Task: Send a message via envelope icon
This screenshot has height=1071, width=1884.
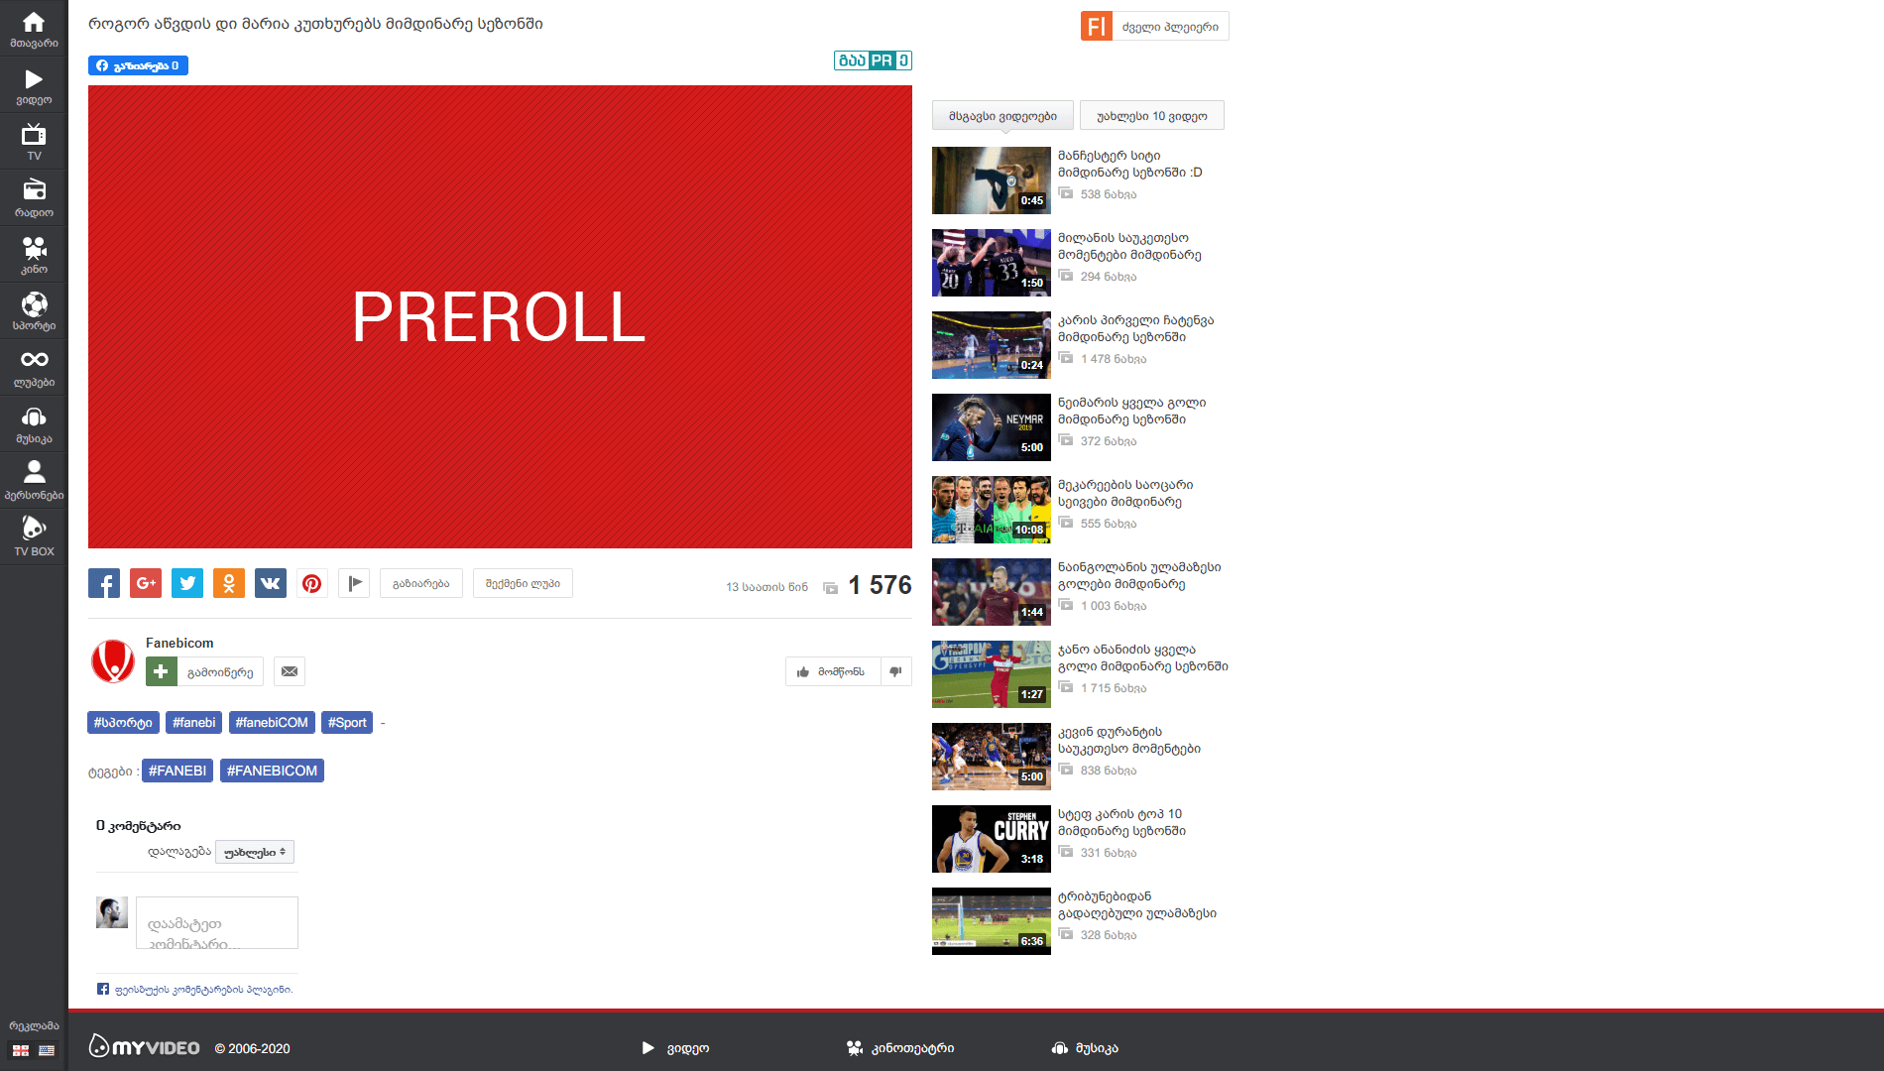Action: [290, 671]
